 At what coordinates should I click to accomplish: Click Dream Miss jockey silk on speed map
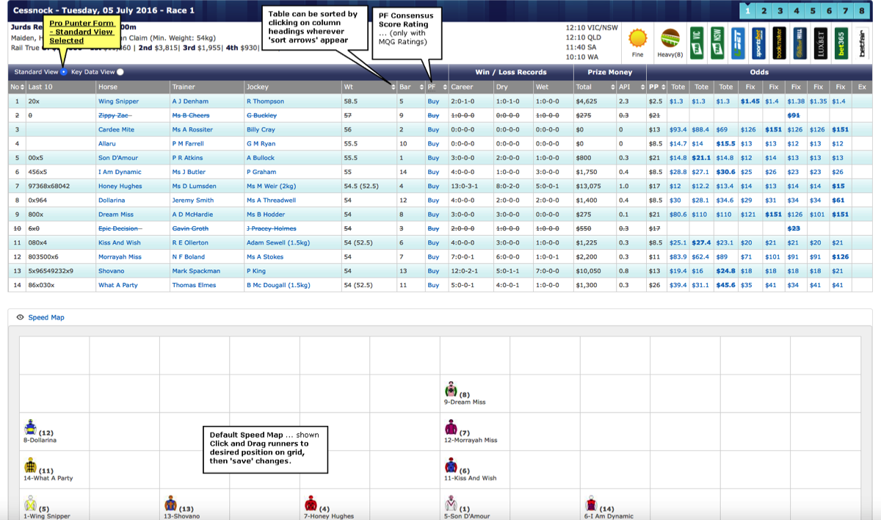click(x=450, y=389)
